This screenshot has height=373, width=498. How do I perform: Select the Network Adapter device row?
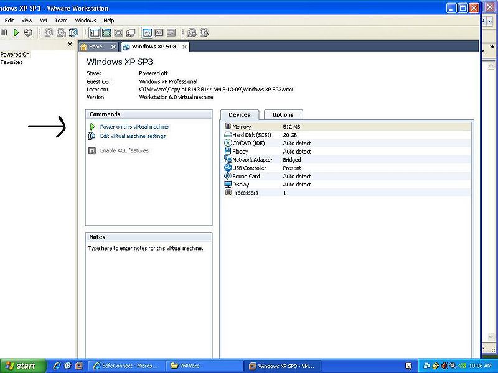point(347,160)
